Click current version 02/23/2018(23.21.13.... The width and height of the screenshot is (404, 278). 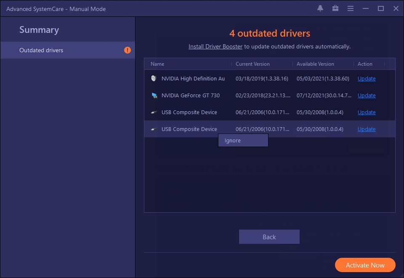click(x=263, y=96)
